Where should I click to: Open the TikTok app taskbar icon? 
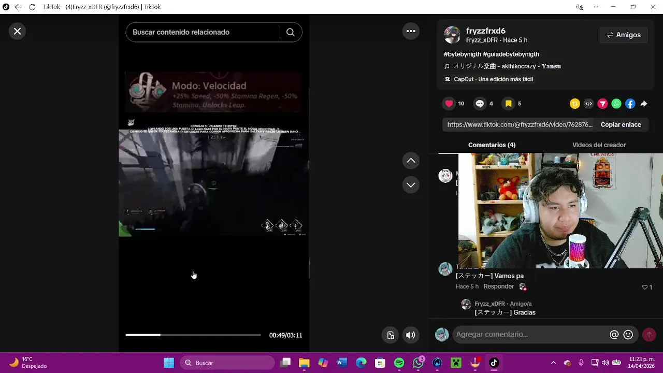494,363
